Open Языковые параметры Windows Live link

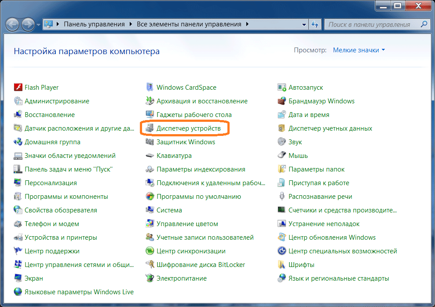coord(79,292)
